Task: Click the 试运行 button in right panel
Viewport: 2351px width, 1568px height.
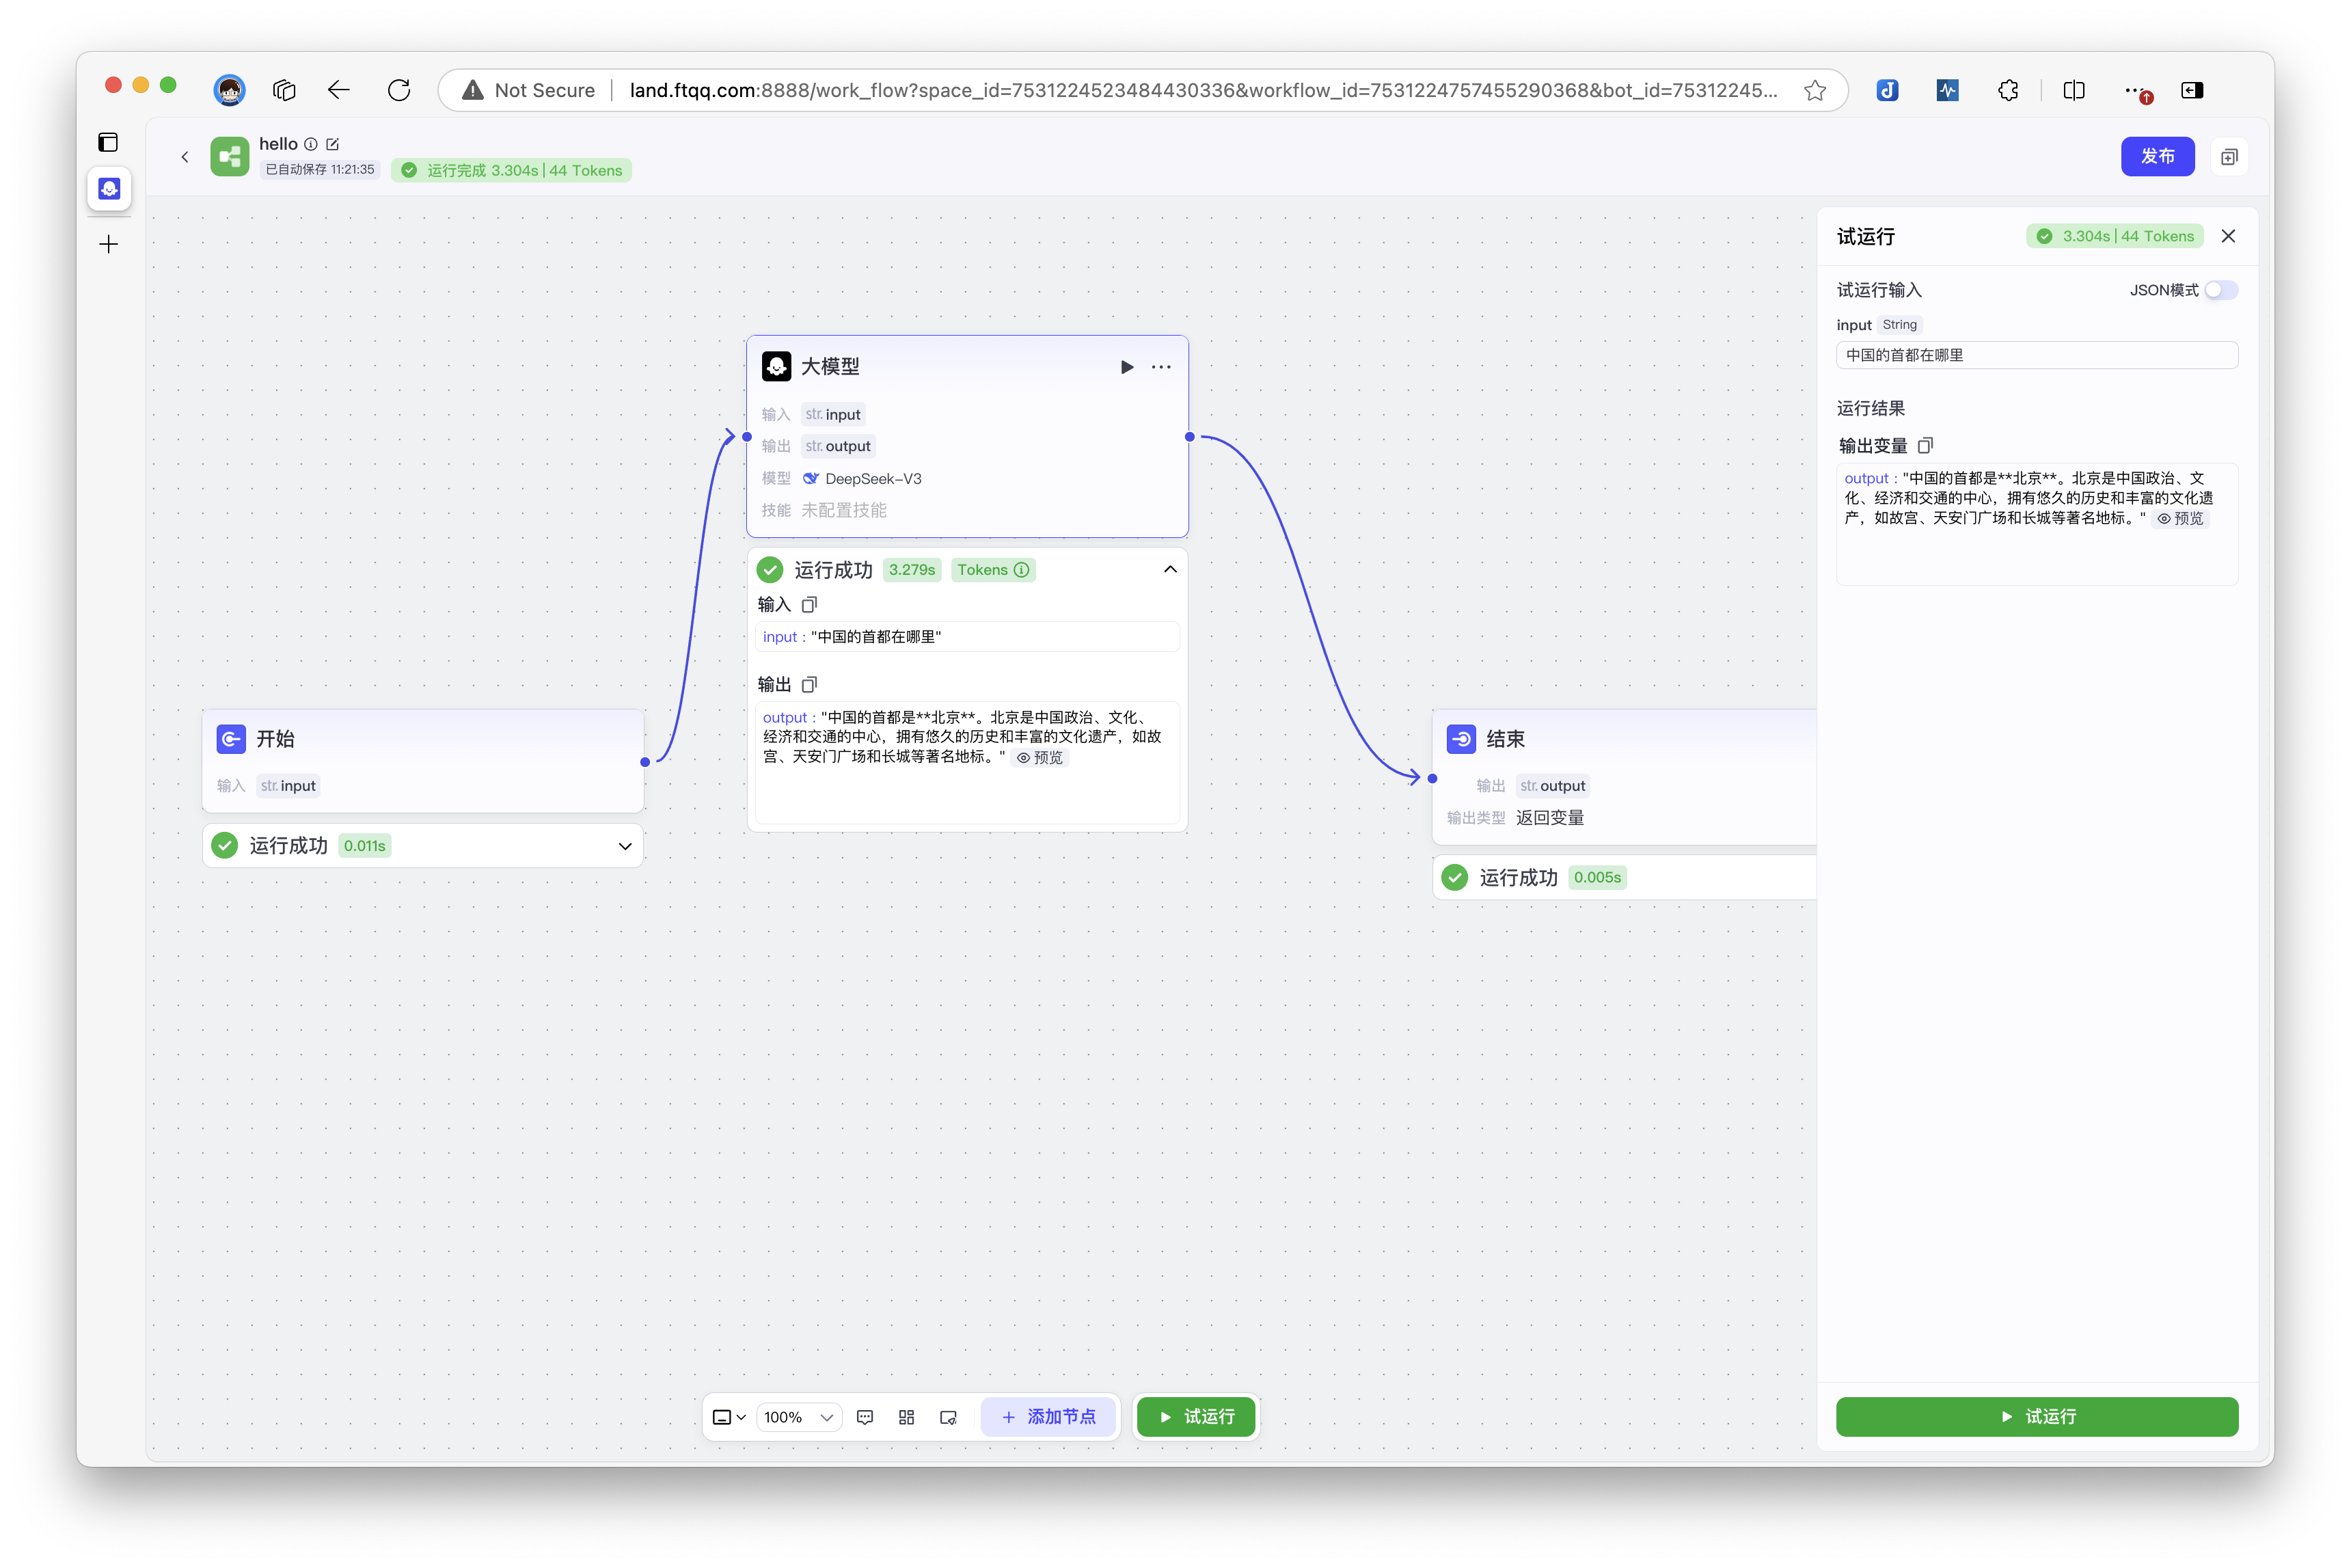Action: click(2037, 1417)
